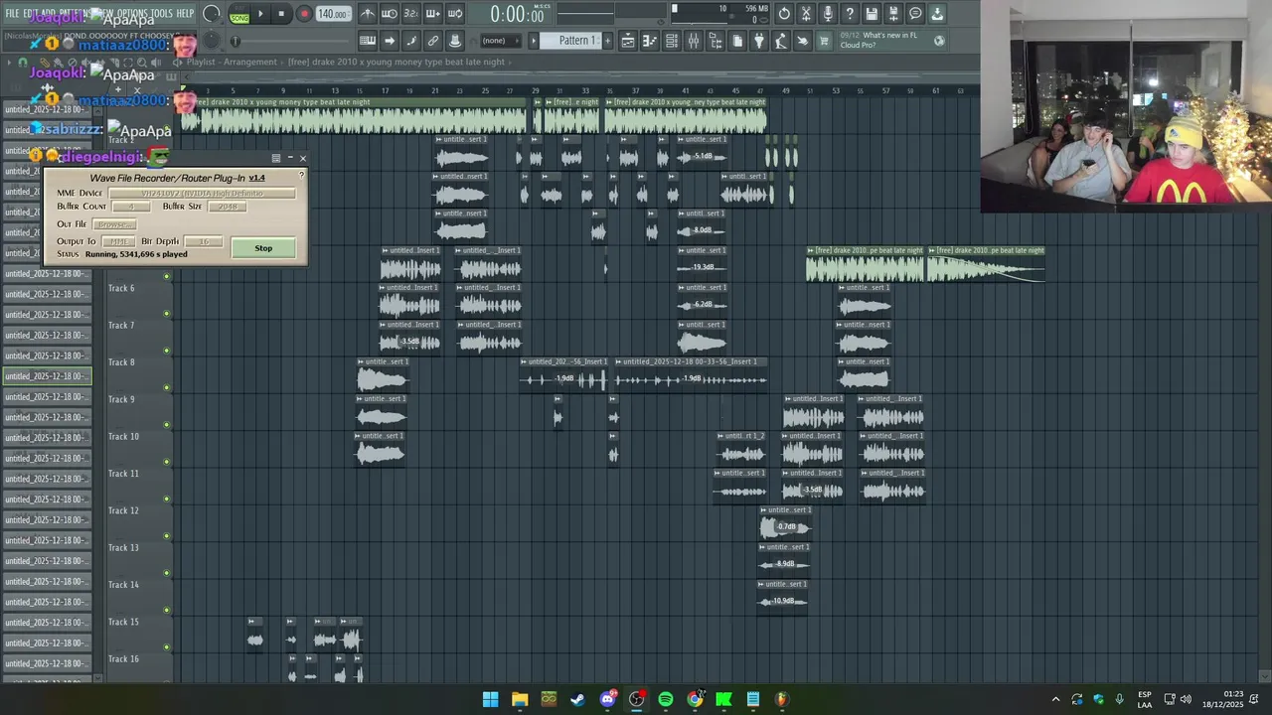The width and height of the screenshot is (1272, 715).
Task: Open the Piano roll view icon
Action: click(650, 41)
